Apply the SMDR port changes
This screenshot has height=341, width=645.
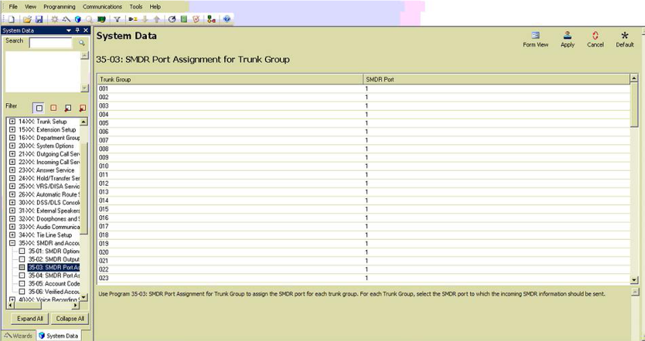coord(567,40)
